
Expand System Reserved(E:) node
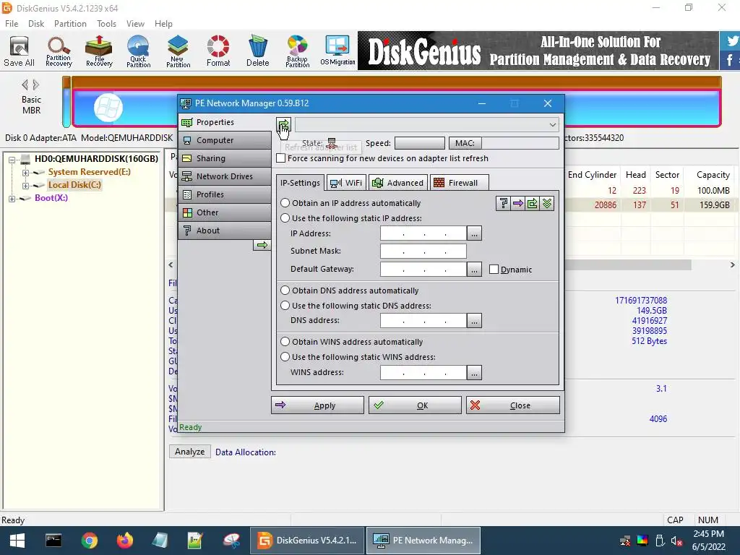(25, 173)
